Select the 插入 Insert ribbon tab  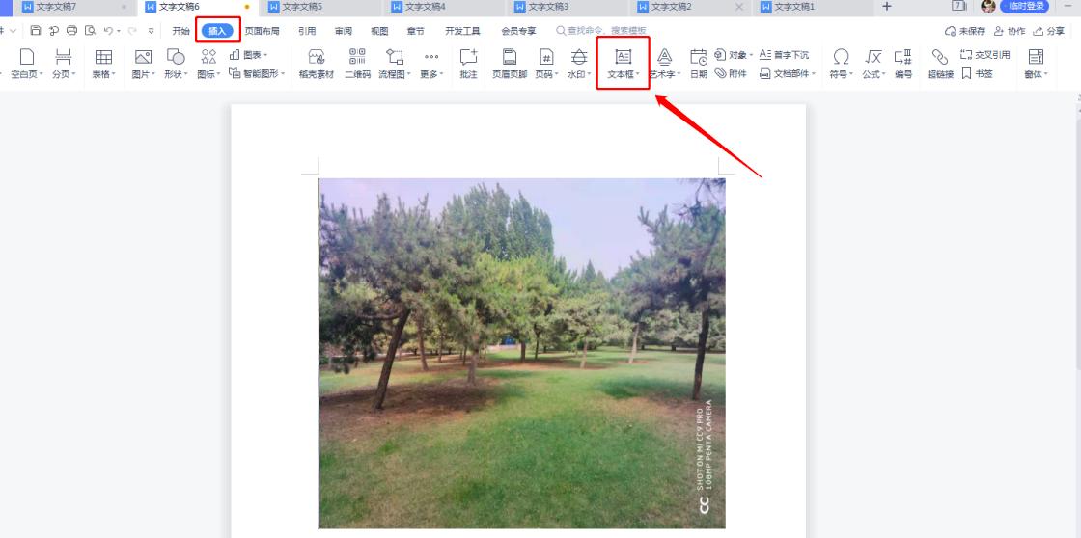pos(217,31)
